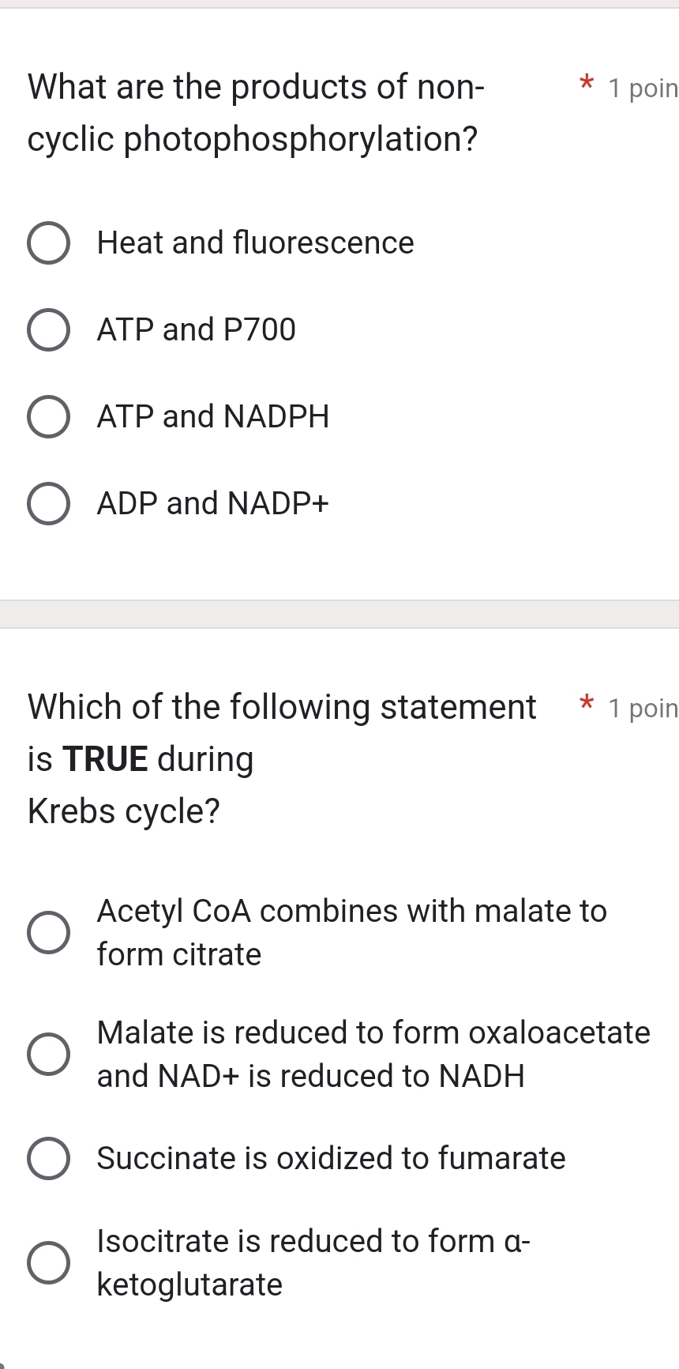The width and height of the screenshot is (679, 1369).
Task: Click the 'Succinate is oxidized to fumarate' label text
Action: pos(331,1159)
